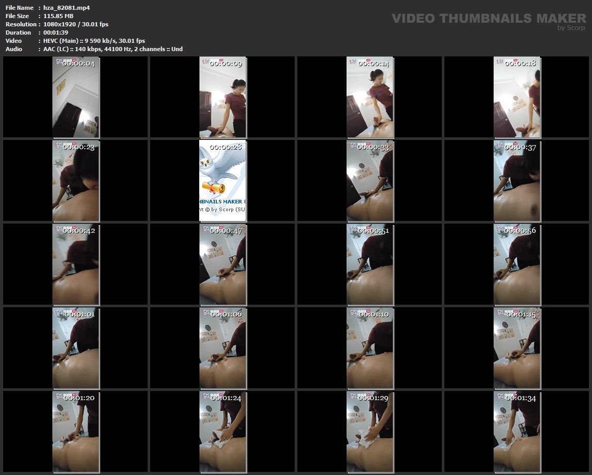Screen dimensions: 592x475
Task: Click the frame marked 00:01:15
Action: click(x=517, y=348)
